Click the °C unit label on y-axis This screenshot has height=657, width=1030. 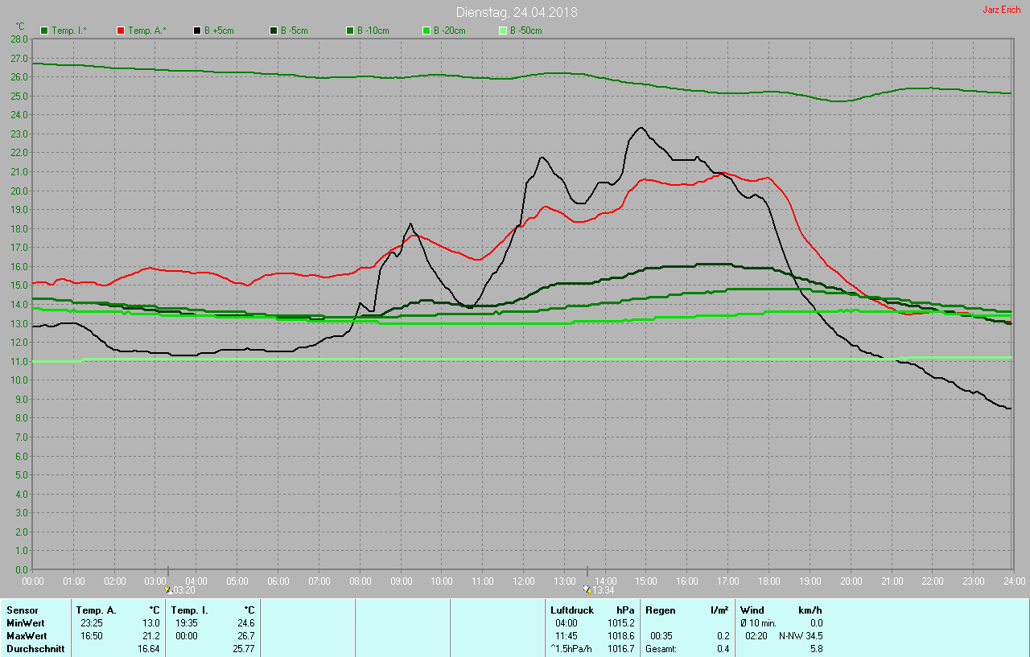tap(20, 27)
